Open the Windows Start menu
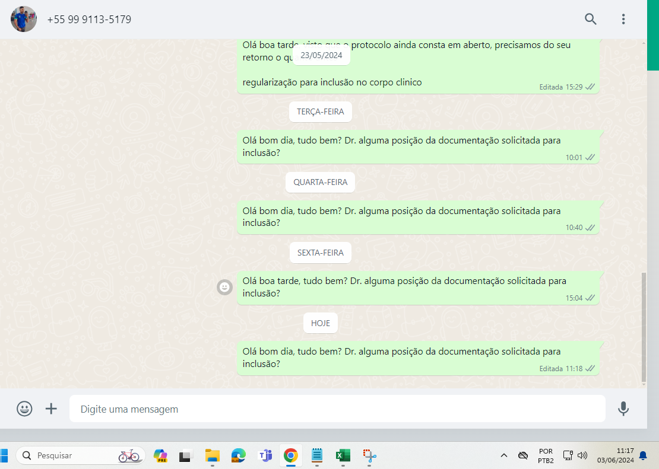 point(4,455)
